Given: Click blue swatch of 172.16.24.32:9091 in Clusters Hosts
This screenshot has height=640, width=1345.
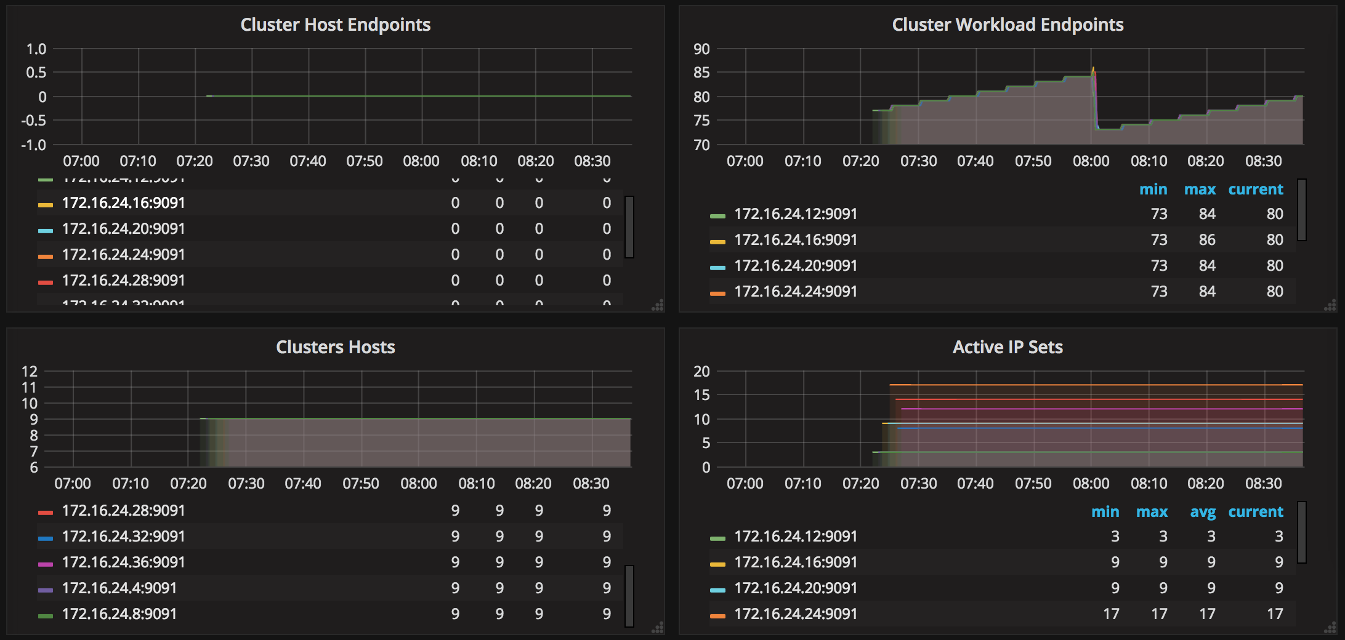Looking at the screenshot, I should (46, 538).
